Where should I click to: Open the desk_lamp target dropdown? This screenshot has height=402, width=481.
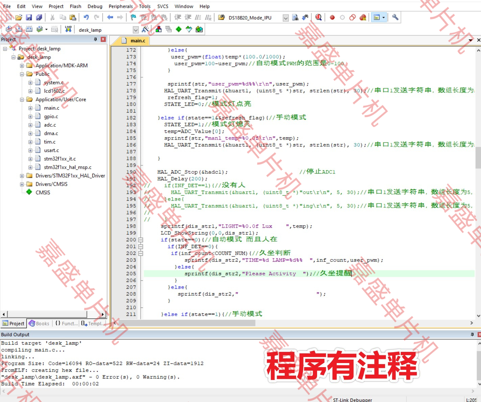136,30
